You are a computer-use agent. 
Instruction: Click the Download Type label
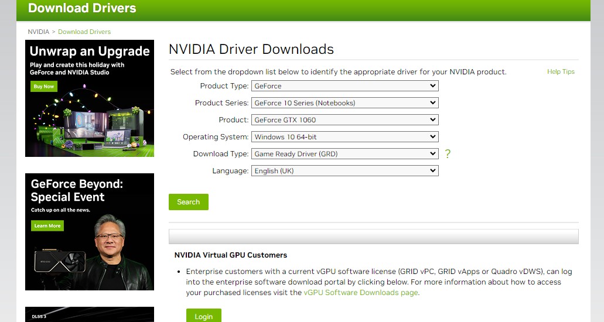[x=221, y=153]
